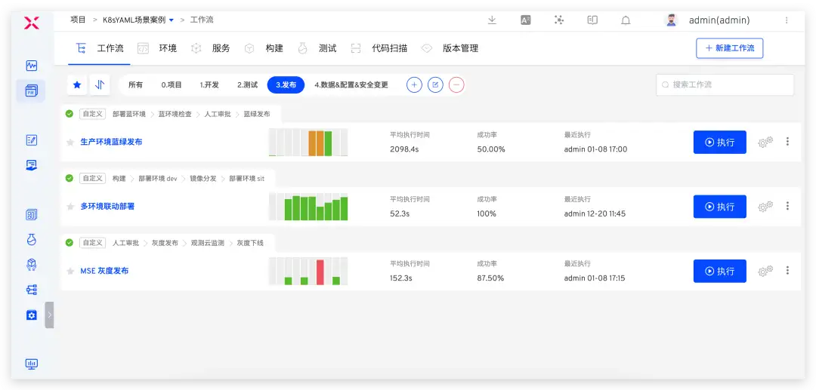Screen dimensions: 816x390
Task: Switch to the 构建 tab
Action: (264, 48)
